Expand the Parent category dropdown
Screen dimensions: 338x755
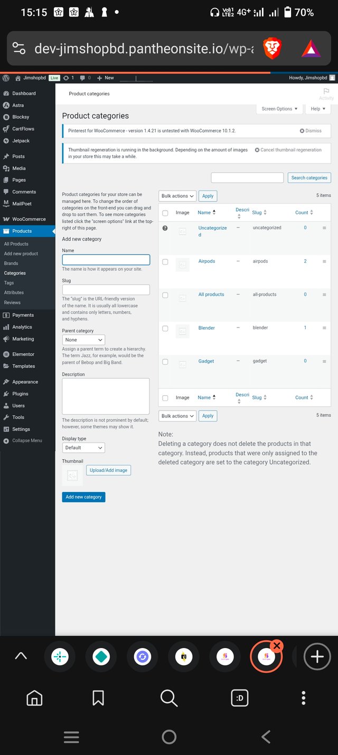point(83,340)
